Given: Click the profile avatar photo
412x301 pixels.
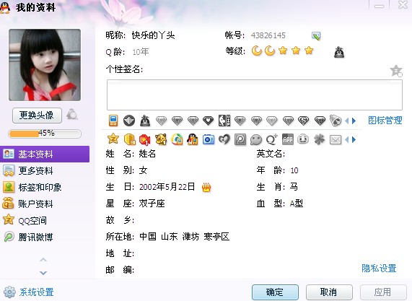Looking at the screenshot, I should point(45,65).
